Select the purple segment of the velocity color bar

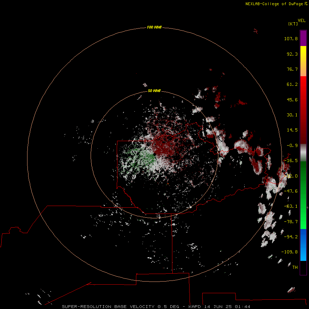point(303,38)
